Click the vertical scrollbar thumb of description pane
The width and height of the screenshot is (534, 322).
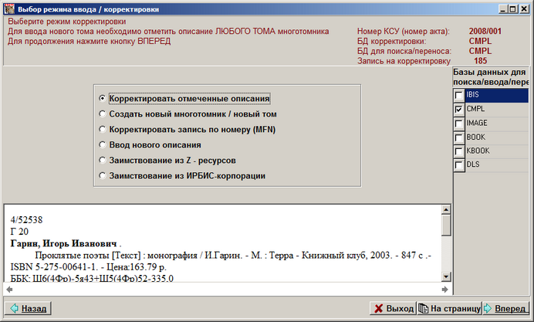click(x=446, y=225)
